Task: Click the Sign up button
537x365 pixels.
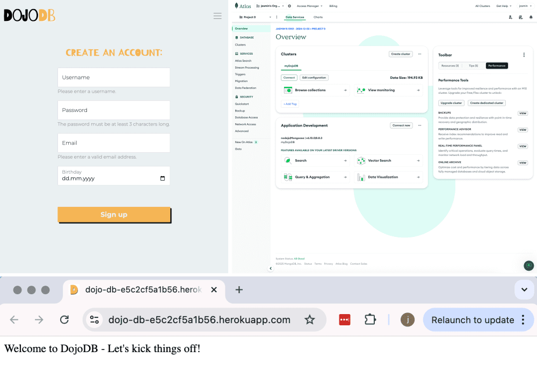Action: pos(114,214)
